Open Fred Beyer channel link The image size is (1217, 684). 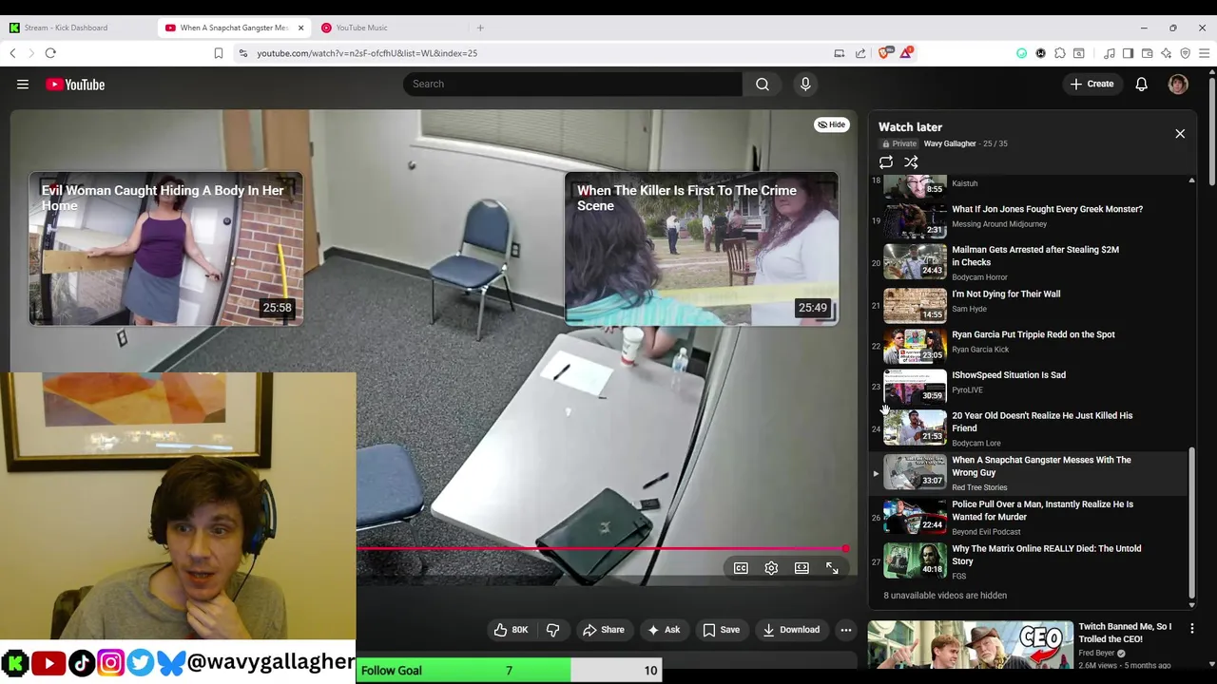click(1098, 654)
